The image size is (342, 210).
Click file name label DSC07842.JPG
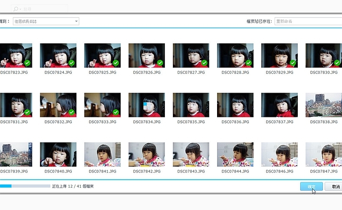[x=147, y=172]
